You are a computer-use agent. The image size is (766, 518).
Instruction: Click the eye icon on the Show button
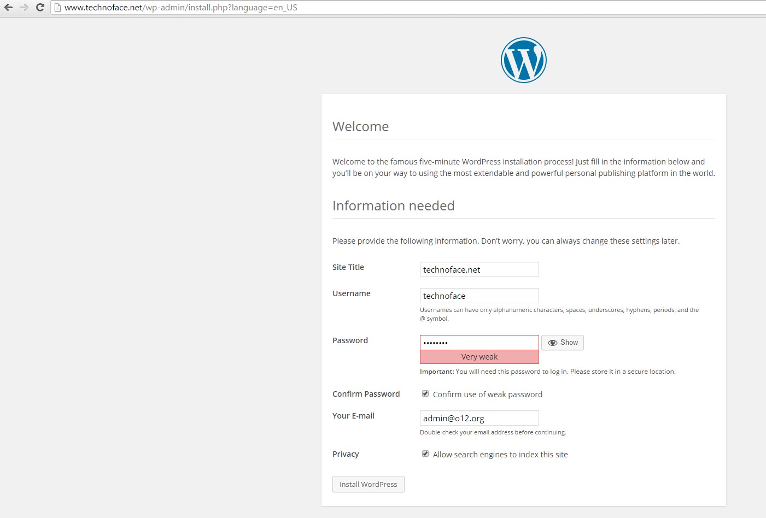(553, 343)
